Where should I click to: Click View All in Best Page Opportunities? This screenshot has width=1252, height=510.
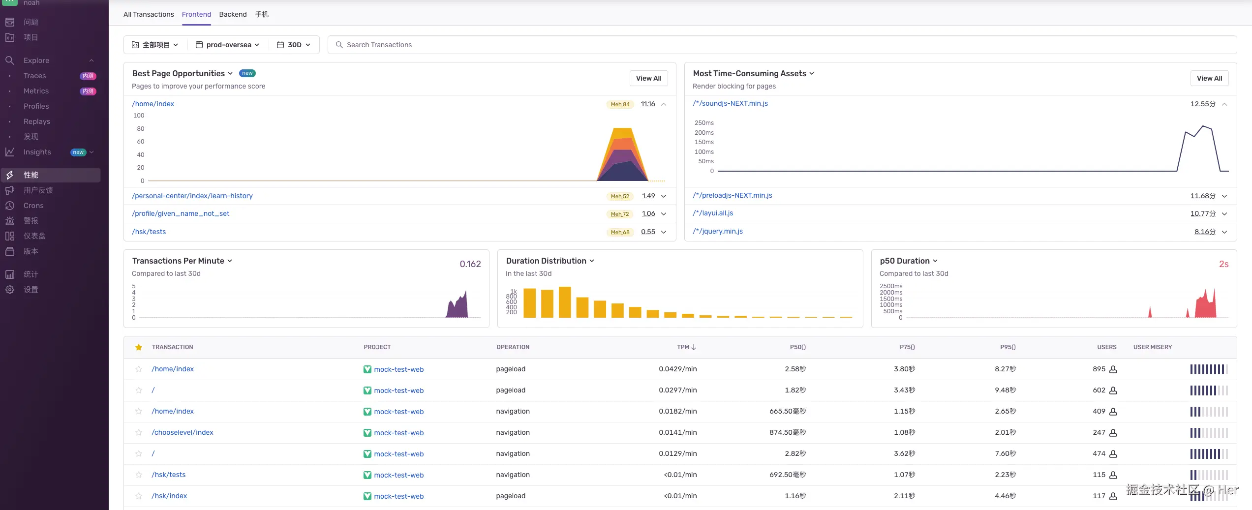648,78
